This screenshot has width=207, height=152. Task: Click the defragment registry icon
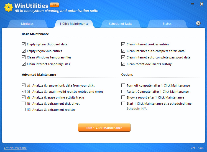click(29, 110)
